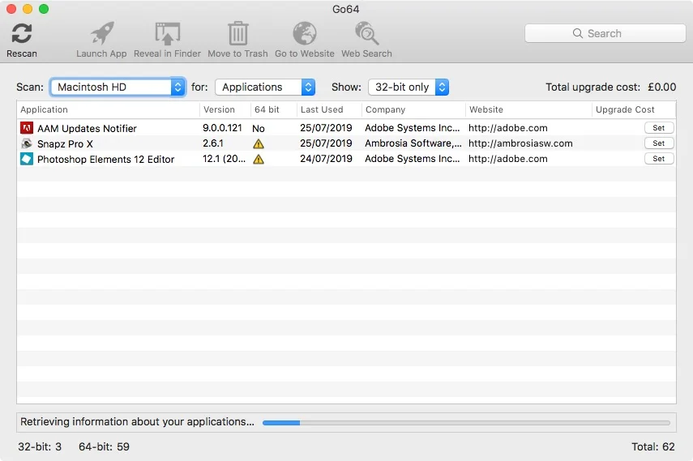The height and width of the screenshot is (461, 693).
Task: Click the '64-bit: 59' status count
Action: coord(104,447)
